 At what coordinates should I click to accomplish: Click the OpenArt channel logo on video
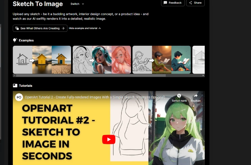19,97
